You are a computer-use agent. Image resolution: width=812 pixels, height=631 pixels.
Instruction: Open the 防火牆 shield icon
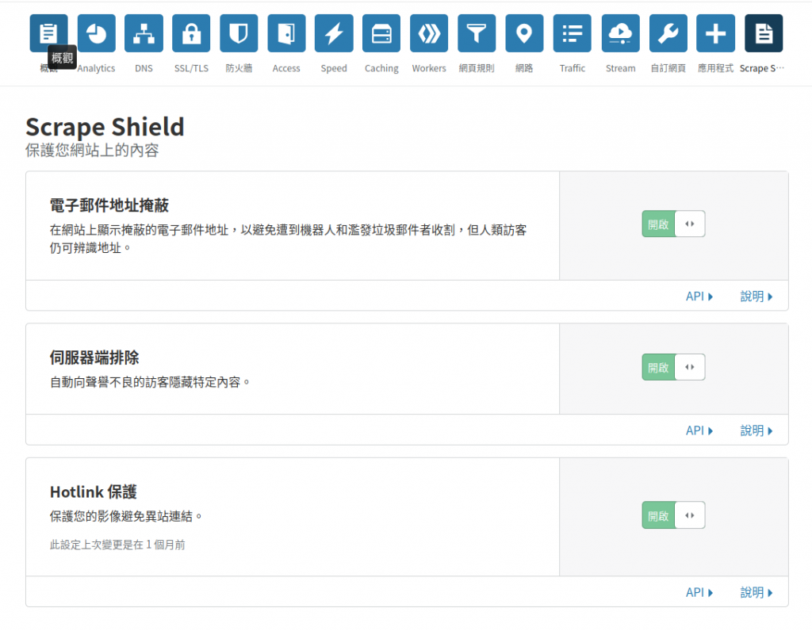click(239, 33)
